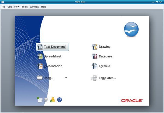Click the user registration person icon
The height and width of the screenshot is (113, 164).
coord(53,100)
